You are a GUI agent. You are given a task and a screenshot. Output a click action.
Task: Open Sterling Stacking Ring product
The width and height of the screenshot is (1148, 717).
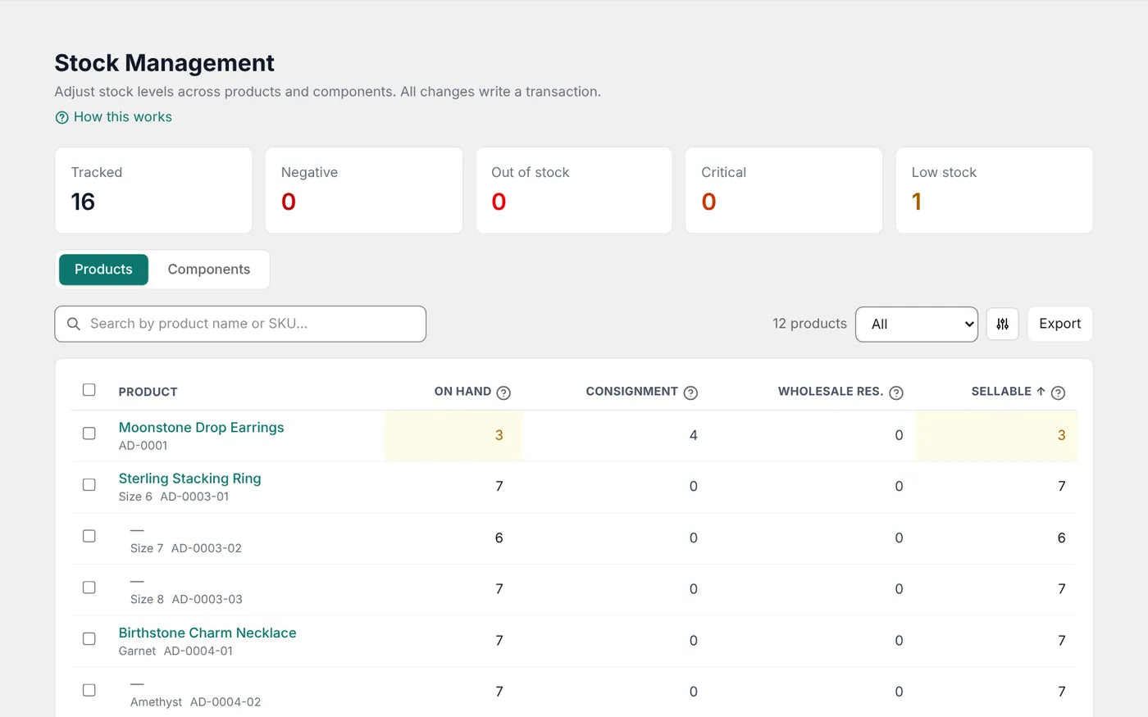tap(189, 479)
